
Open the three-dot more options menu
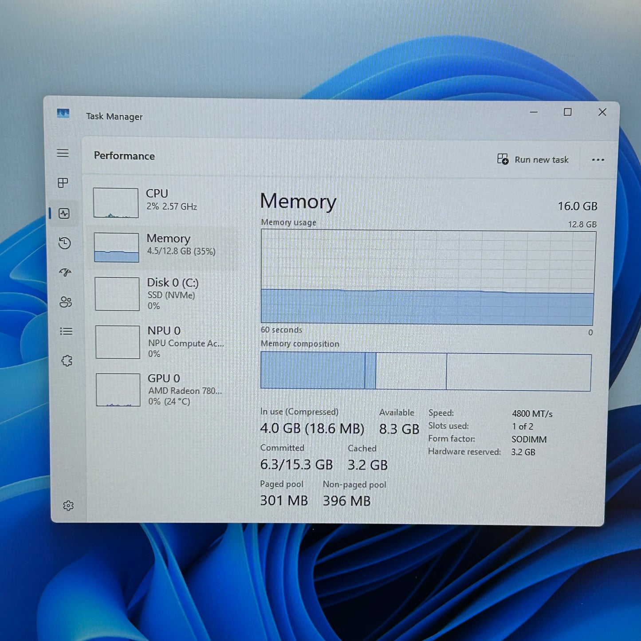coord(598,160)
